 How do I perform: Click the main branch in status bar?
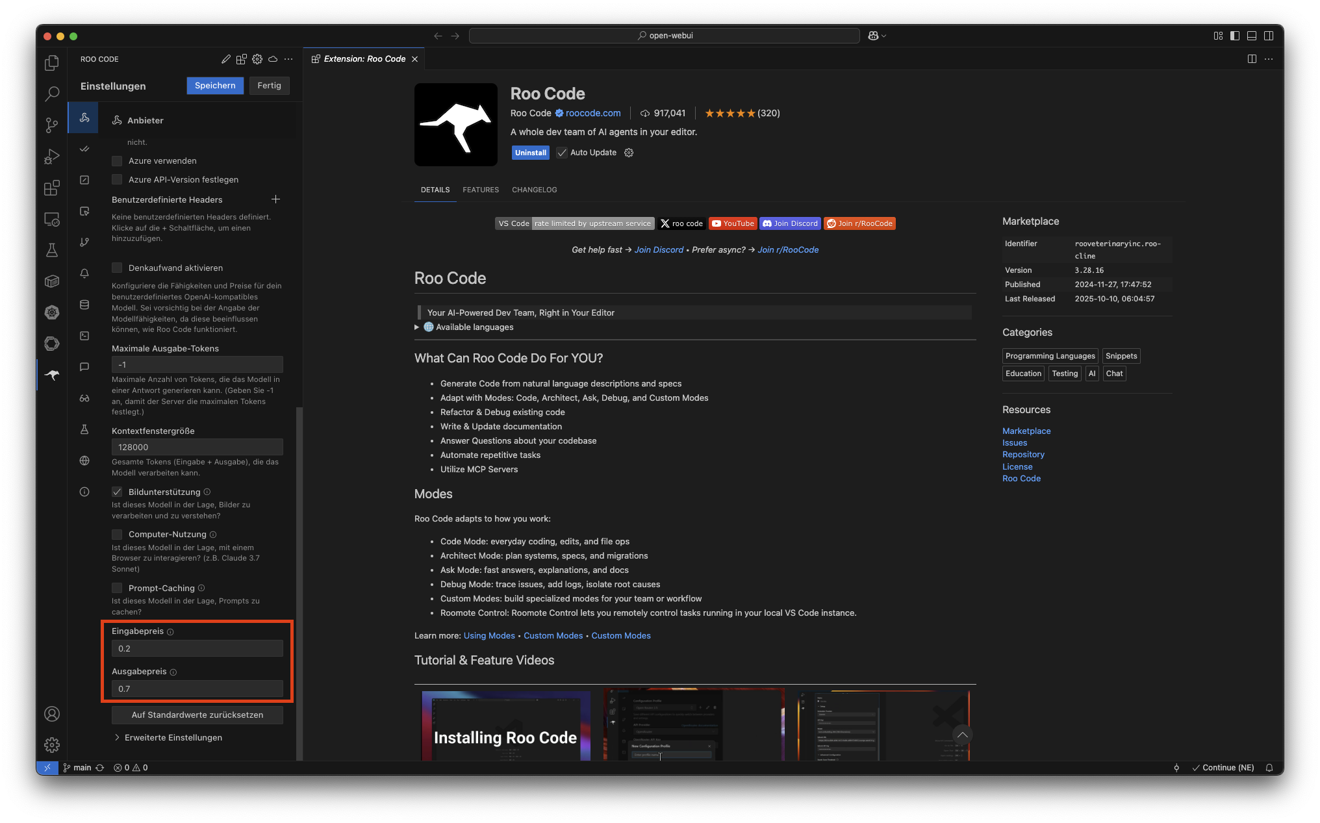click(77, 768)
